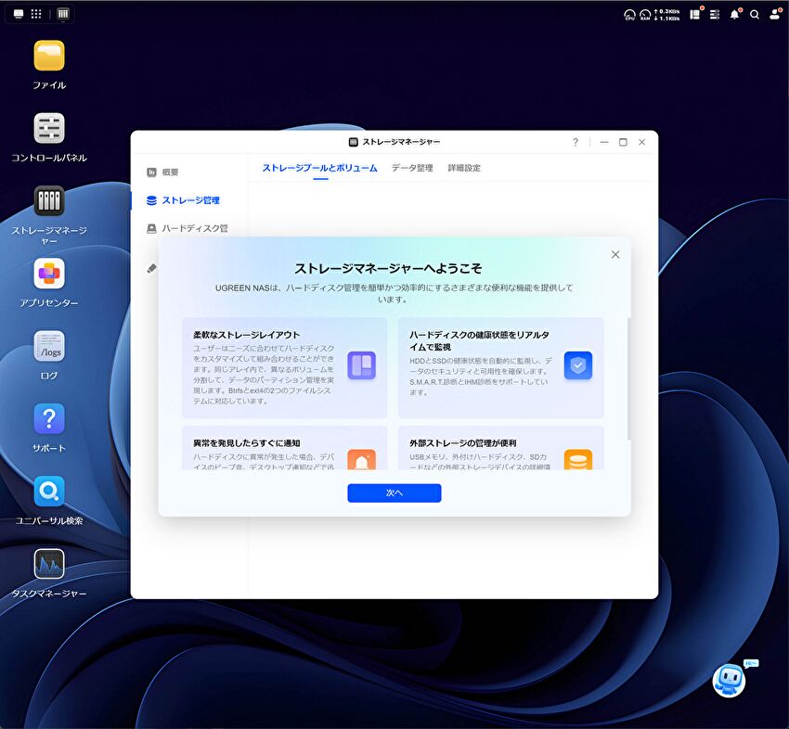The width and height of the screenshot is (789, 729).
Task: Click the AI assistant robot icon
Action: pyautogui.click(x=729, y=681)
